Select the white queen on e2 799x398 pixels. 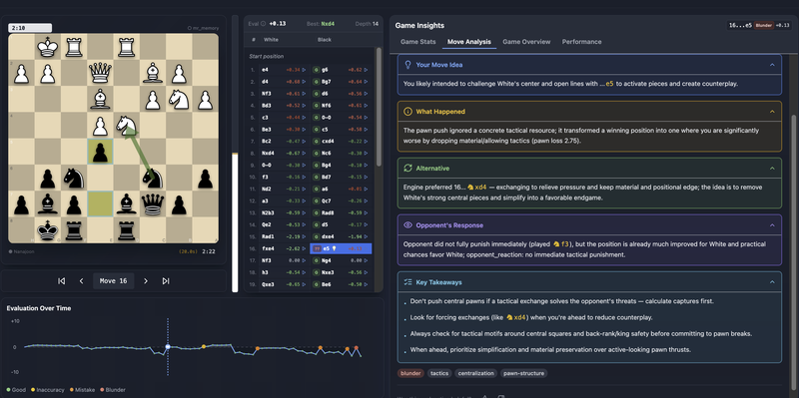pyautogui.click(x=101, y=72)
